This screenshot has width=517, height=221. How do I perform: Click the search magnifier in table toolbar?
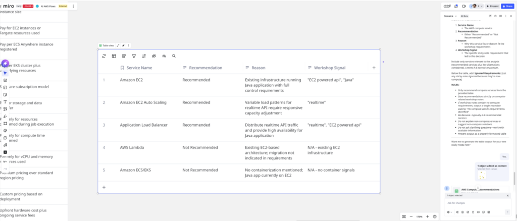point(174,56)
